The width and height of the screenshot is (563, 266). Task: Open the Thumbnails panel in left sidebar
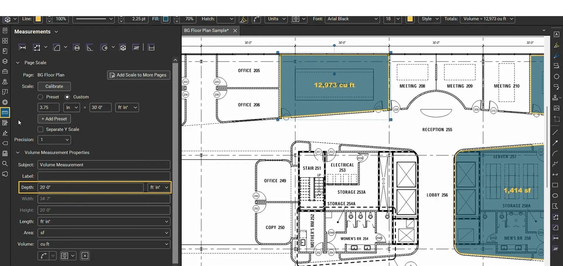click(x=5, y=41)
